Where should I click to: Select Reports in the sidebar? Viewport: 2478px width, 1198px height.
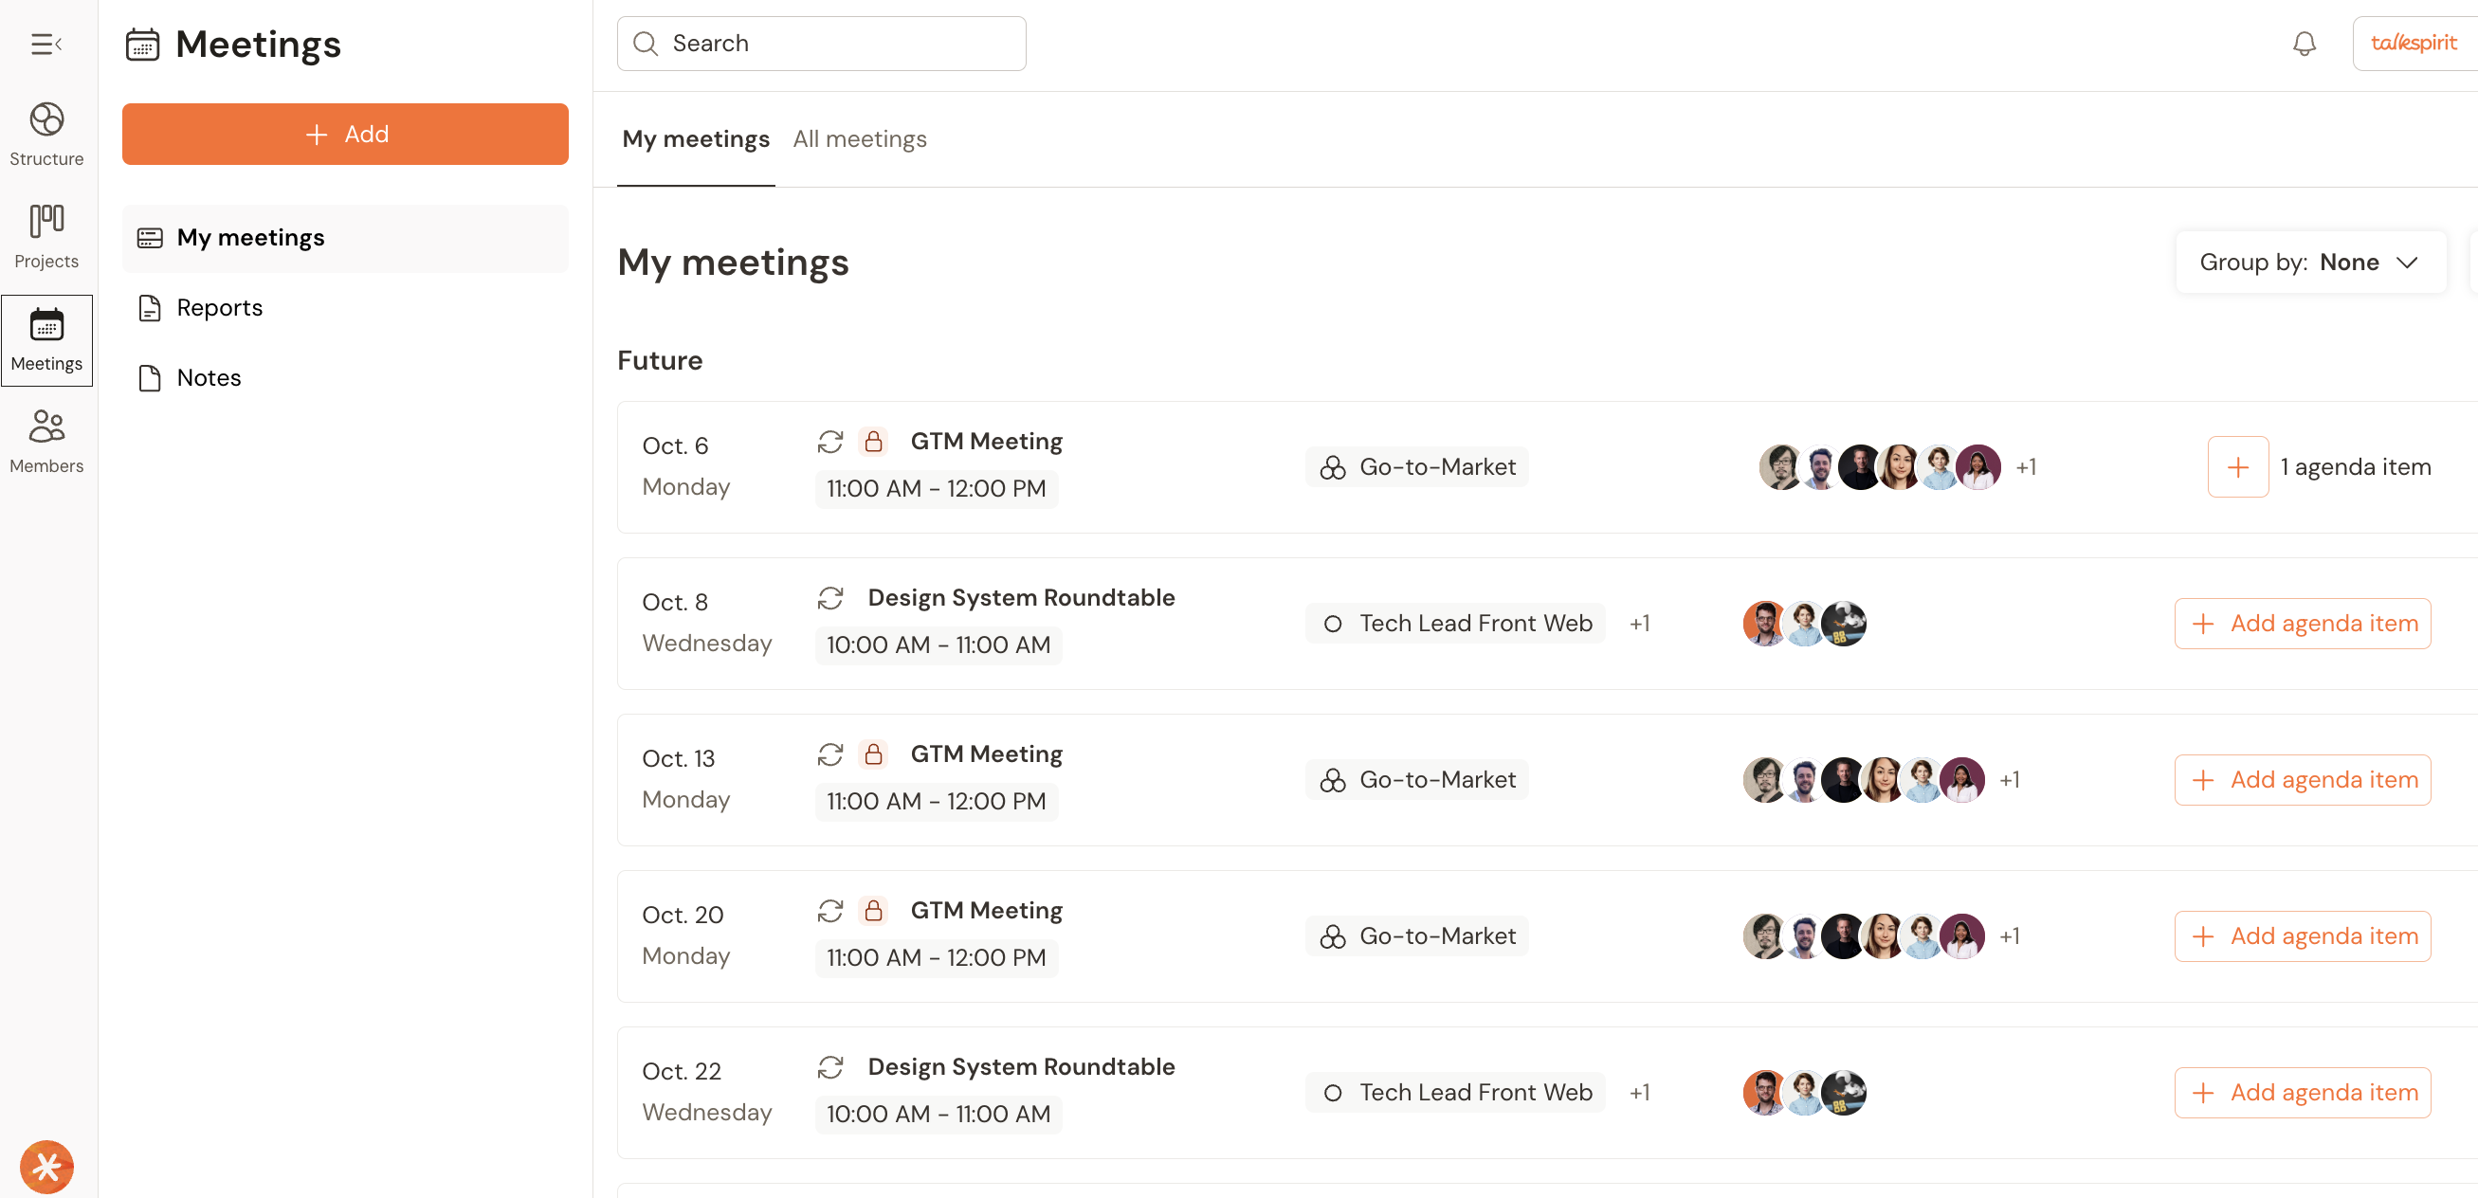(219, 308)
